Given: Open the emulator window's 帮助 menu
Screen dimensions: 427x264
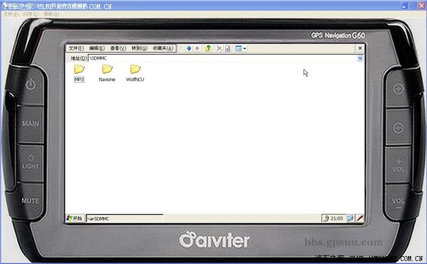Looking at the screenshot, I should click(x=51, y=14).
